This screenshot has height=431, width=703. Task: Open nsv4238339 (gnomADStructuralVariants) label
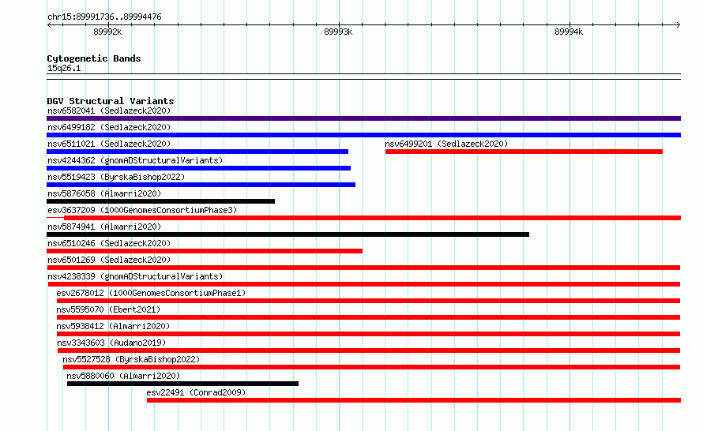click(135, 276)
